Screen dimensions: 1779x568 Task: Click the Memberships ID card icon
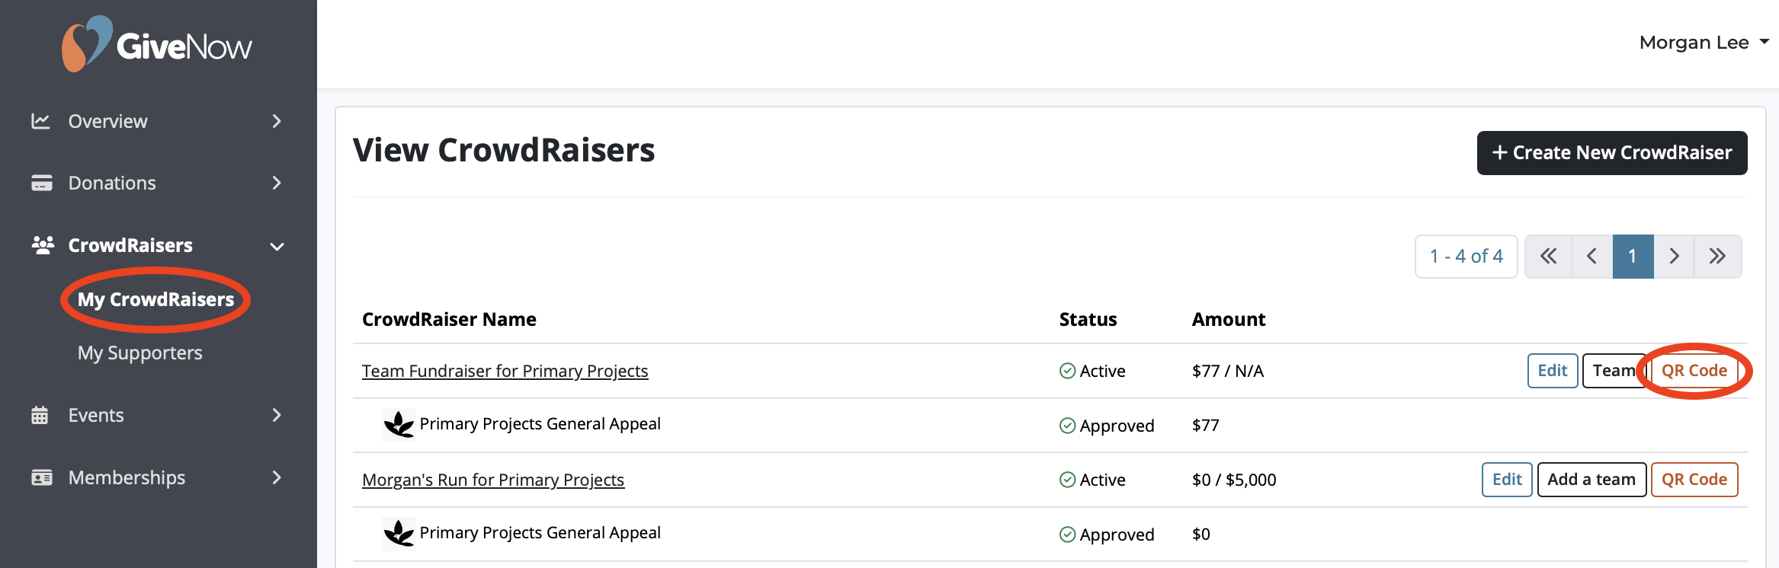click(41, 477)
